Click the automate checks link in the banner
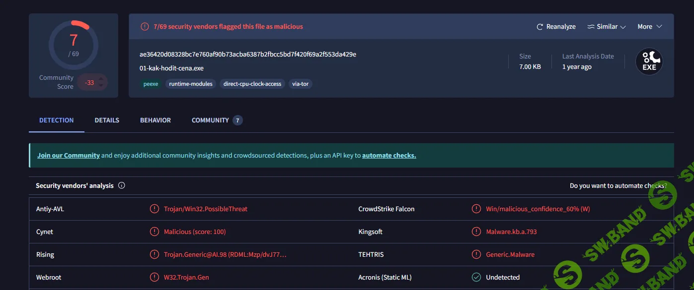The height and width of the screenshot is (290, 694). click(389, 156)
